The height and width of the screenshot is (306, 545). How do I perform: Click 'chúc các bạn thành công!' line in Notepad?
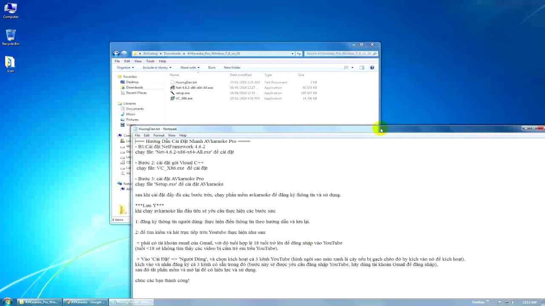pyautogui.click(x=162, y=280)
